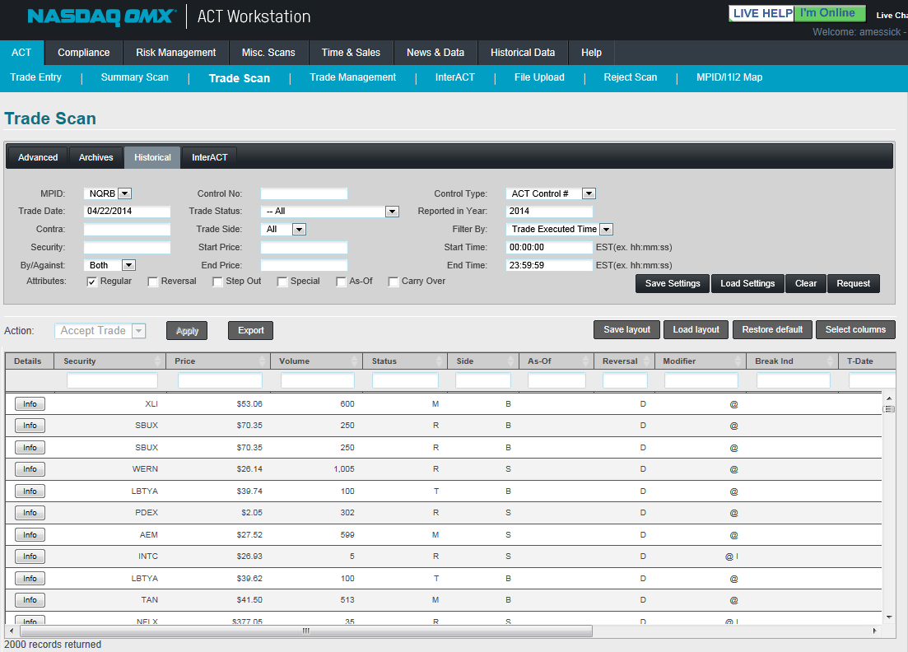This screenshot has height=652, width=908.
Task: Open the Live Help I'm Online badge
Action: click(797, 13)
